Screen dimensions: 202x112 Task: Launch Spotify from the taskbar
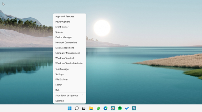coord(120,108)
